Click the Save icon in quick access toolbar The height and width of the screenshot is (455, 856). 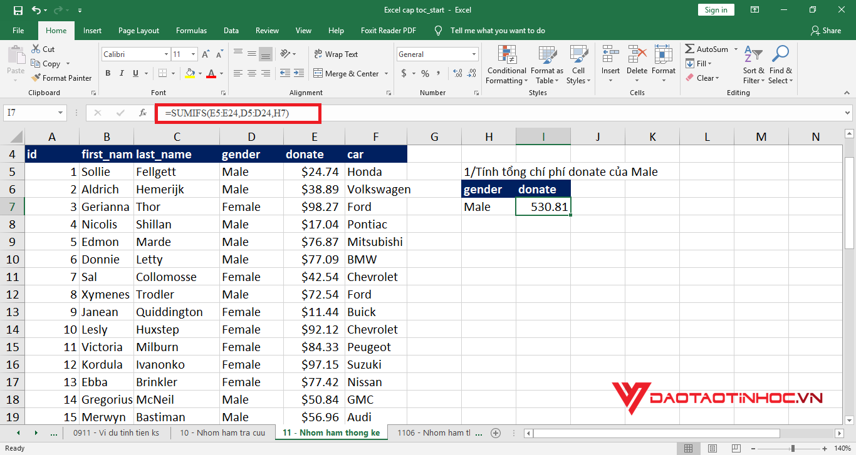point(18,10)
